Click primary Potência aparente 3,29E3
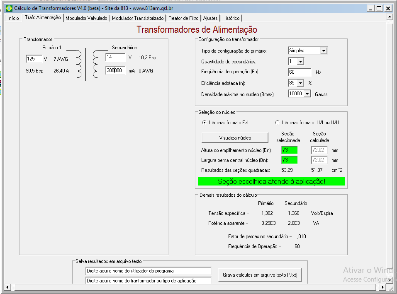 click(269, 223)
